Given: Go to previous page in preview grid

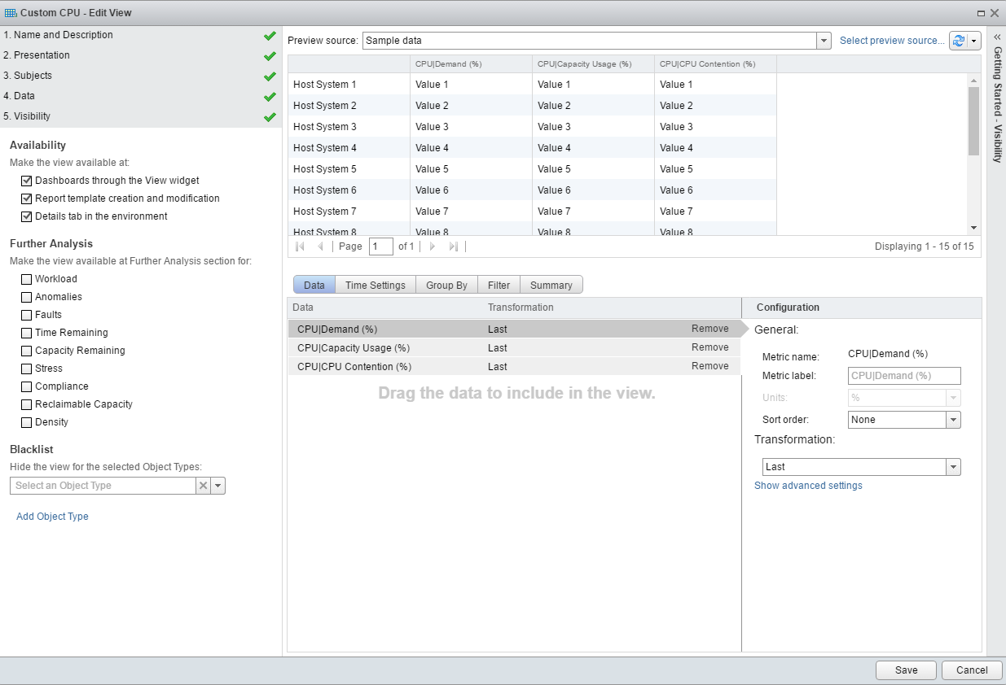Looking at the screenshot, I should (x=320, y=247).
